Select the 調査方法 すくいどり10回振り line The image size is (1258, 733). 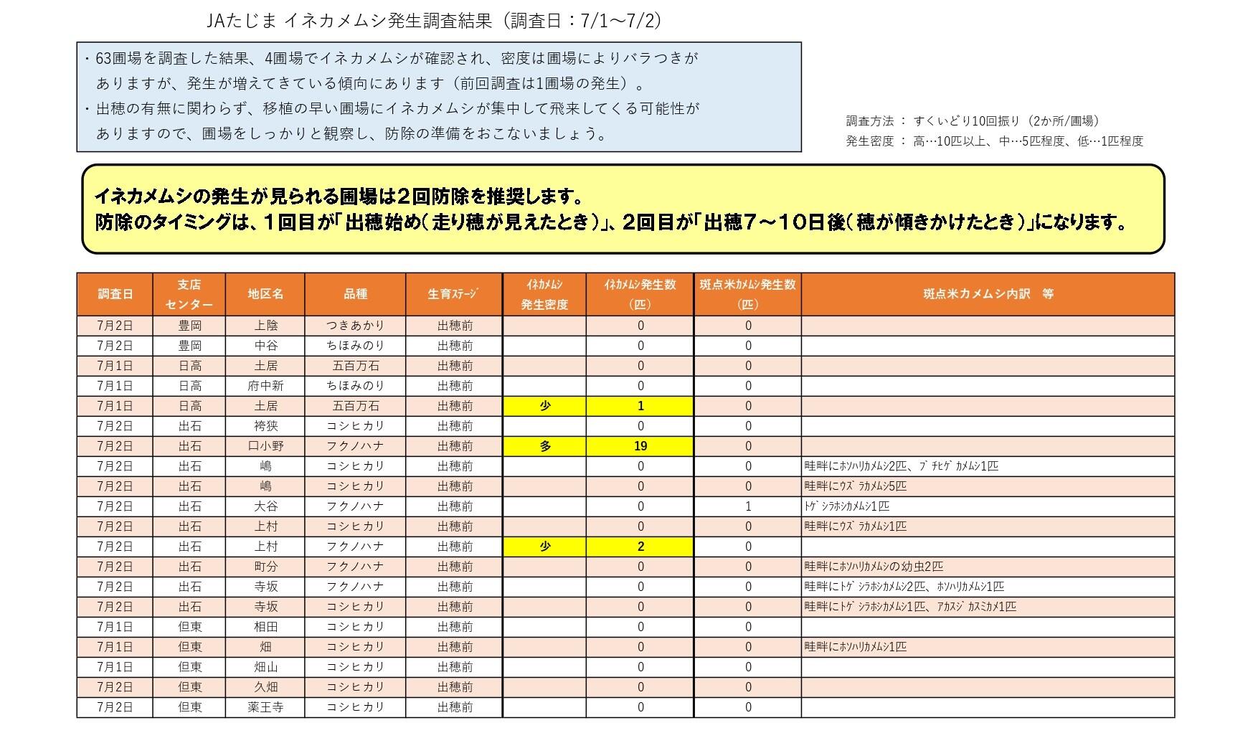pos(973,121)
